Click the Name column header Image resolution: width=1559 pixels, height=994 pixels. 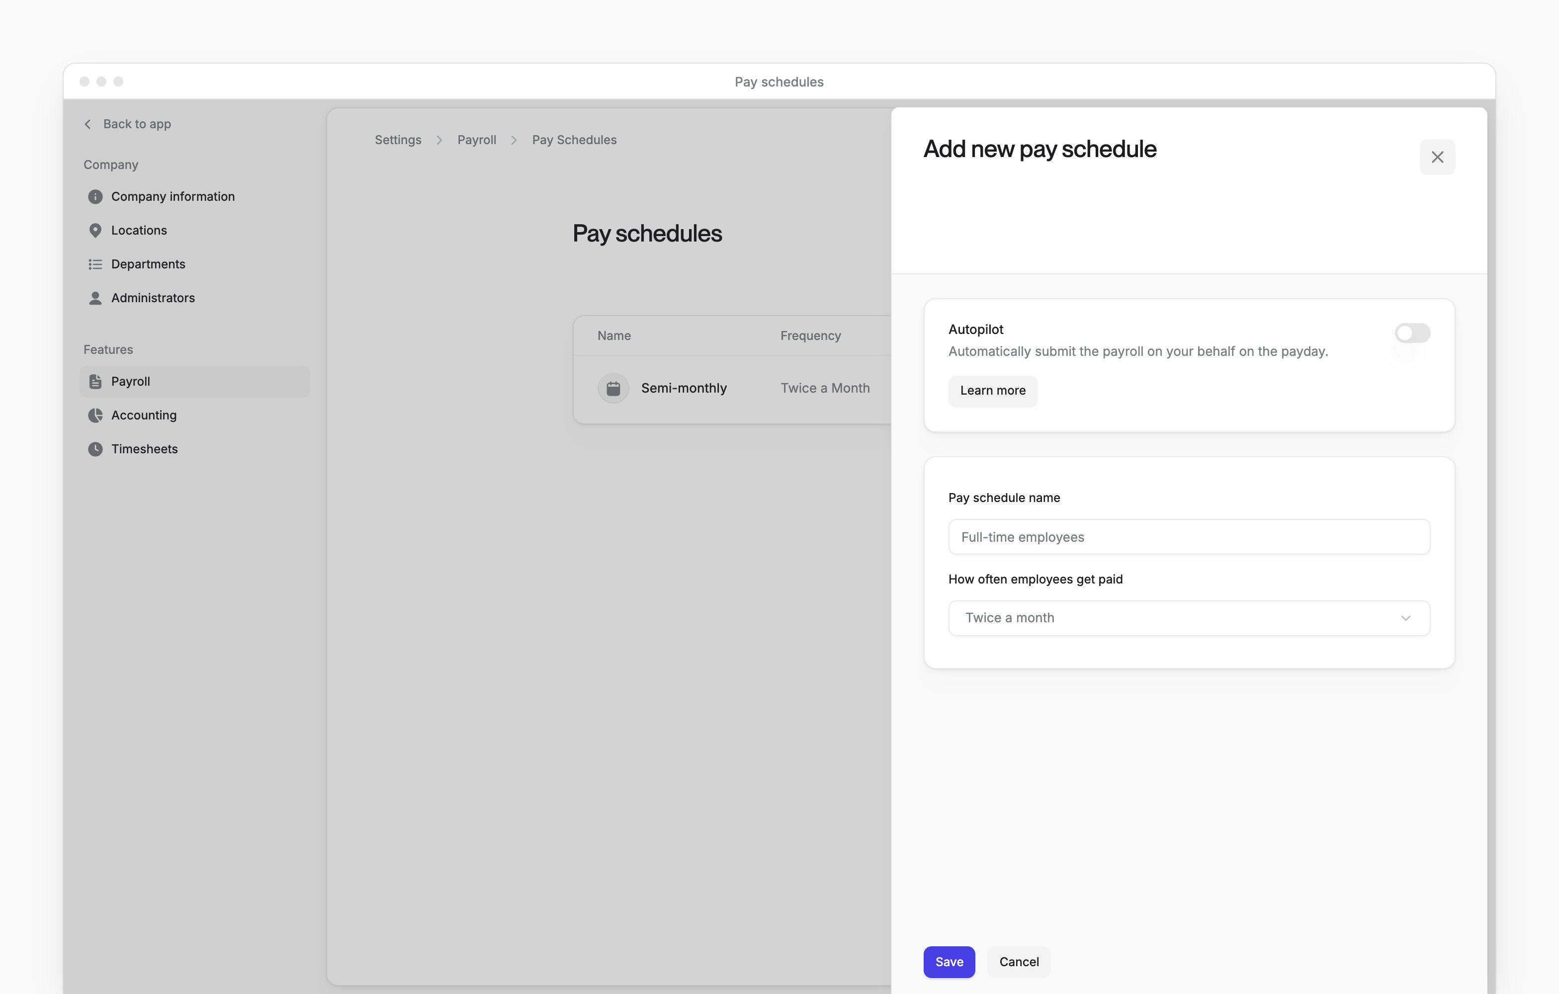click(614, 336)
